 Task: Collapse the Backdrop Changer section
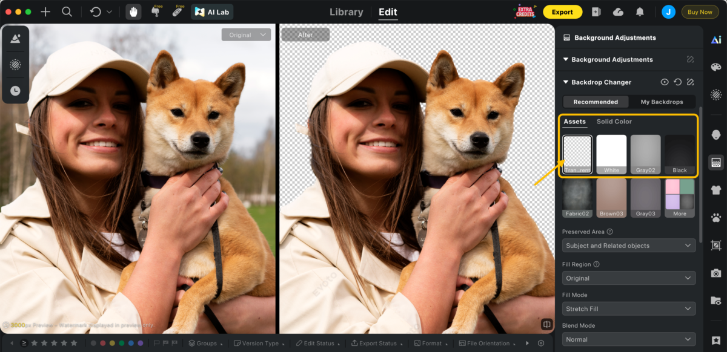pyautogui.click(x=566, y=82)
